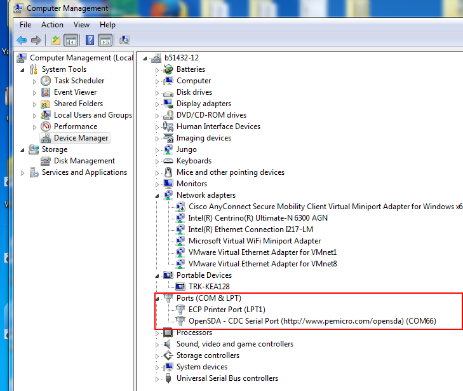
Task: Click the Human Interface Devices icon
Action: click(x=168, y=127)
